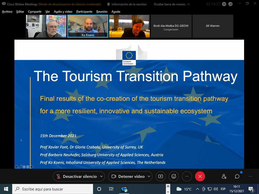Open the reactions smiley icon

tap(174, 176)
